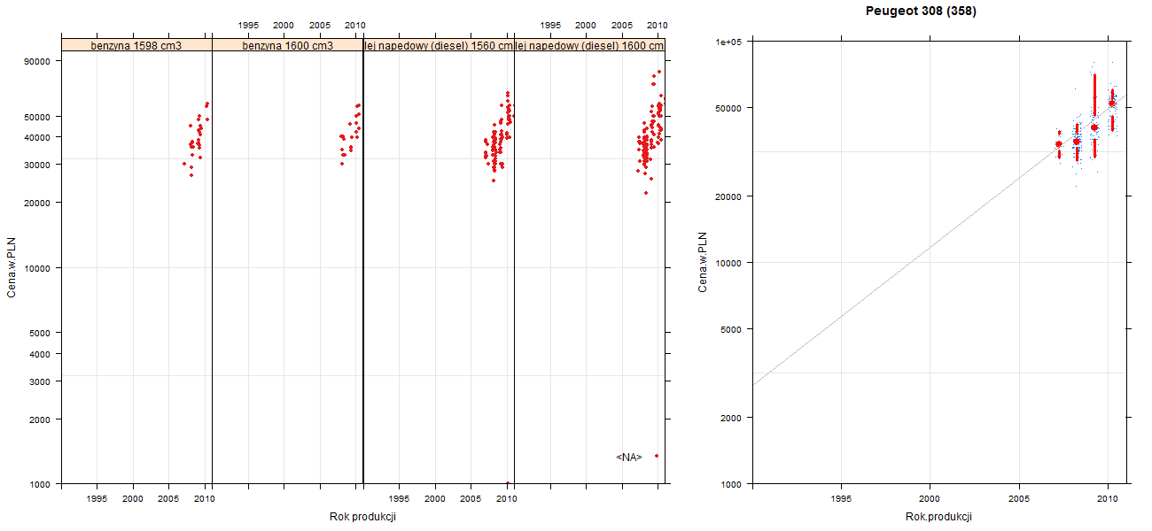Click "2010" above the diesel 1600 panel
The image size is (1152, 531).
pyautogui.click(x=657, y=25)
